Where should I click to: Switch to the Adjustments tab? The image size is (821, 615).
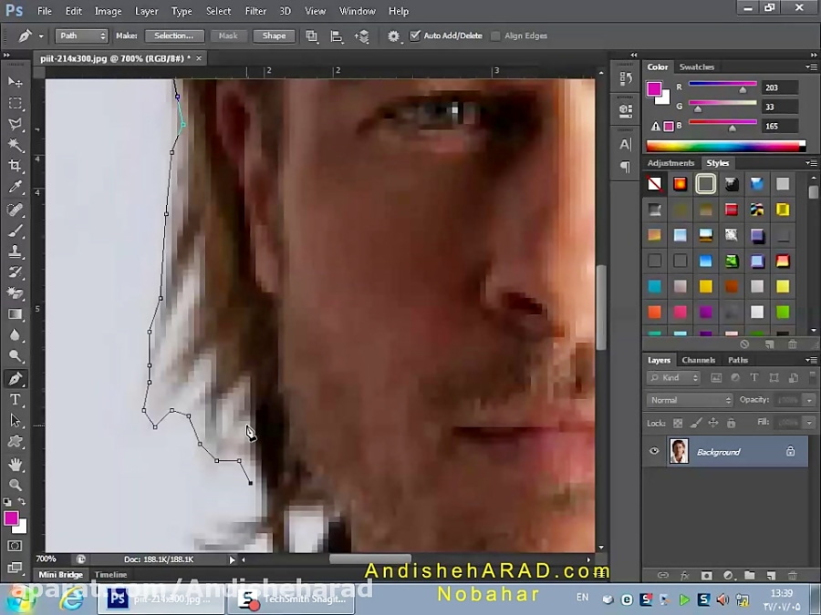(670, 163)
